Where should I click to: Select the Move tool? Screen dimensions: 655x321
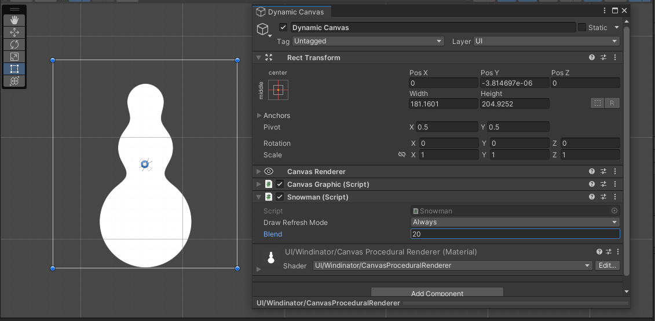(14, 32)
